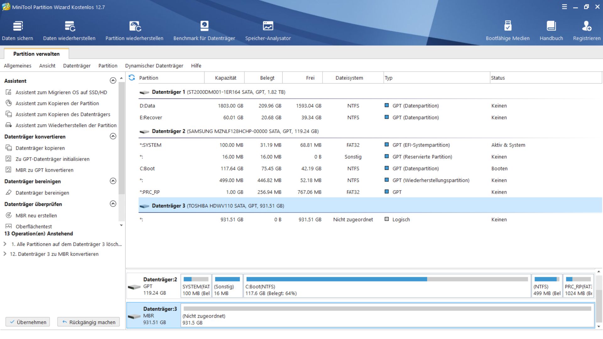The height and width of the screenshot is (339, 603).
Task: Expand pending operation 1 entry
Action: 5,244
